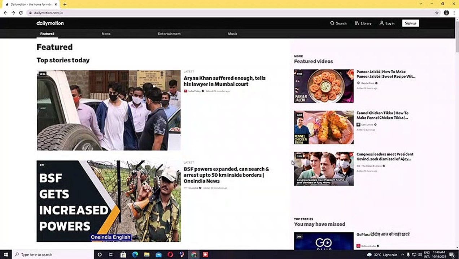Open File Explorer from taskbar

[x=147, y=254]
